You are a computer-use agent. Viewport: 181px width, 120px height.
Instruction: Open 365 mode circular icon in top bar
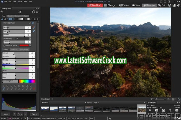(x=169, y=5)
